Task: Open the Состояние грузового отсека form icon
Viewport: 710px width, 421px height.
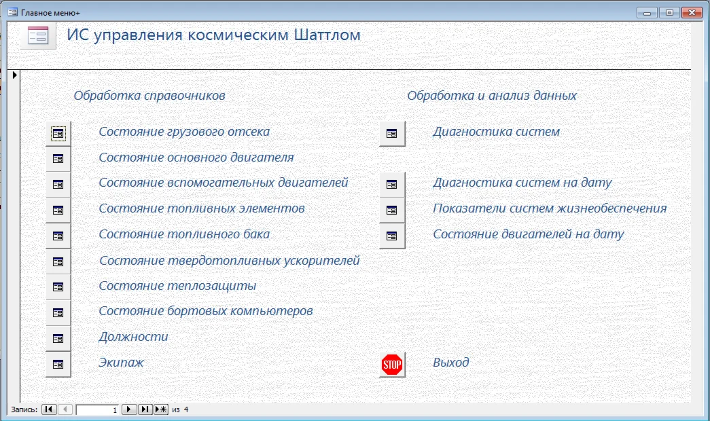Action: tap(58, 133)
